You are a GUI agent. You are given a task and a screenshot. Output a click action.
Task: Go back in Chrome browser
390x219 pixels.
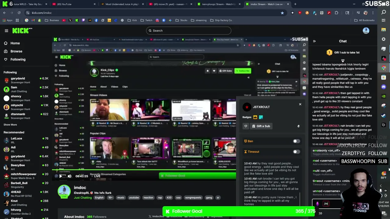coord(4,13)
